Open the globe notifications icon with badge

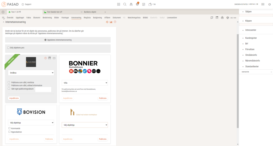(x=137, y=4)
